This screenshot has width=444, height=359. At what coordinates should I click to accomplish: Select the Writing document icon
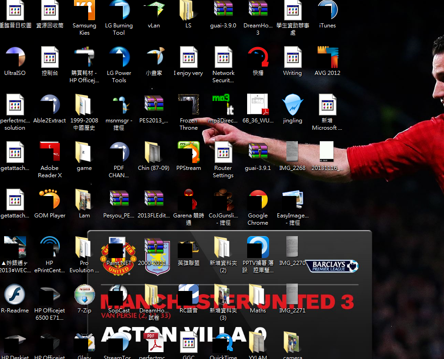coord(292,57)
